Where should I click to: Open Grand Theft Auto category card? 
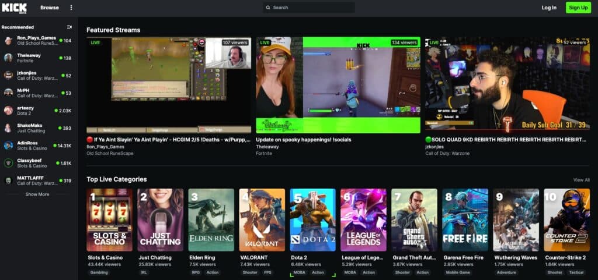(x=414, y=220)
